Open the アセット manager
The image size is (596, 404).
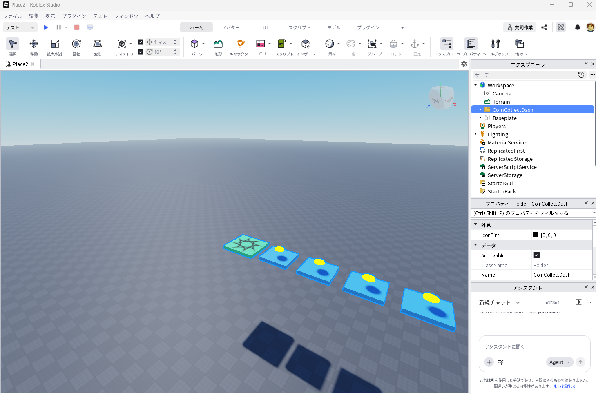520,47
